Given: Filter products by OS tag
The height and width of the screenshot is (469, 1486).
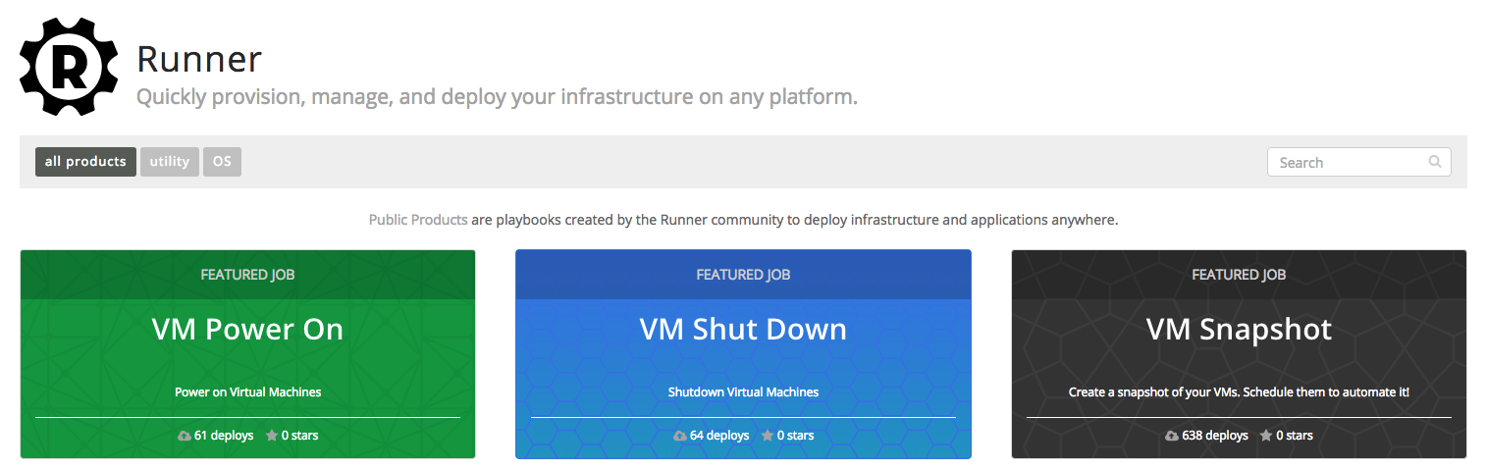Looking at the screenshot, I should tap(222, 162).
